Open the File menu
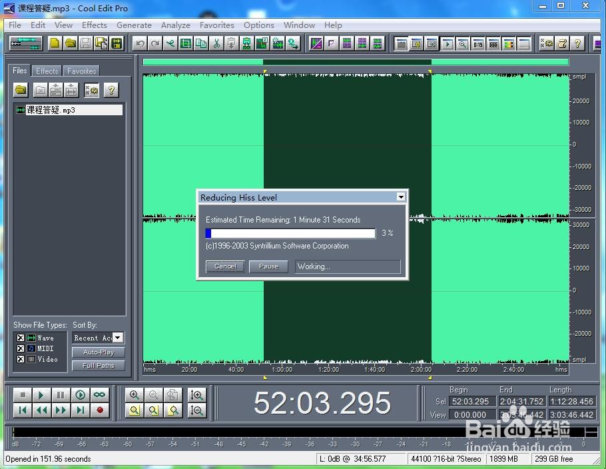 point(15,25)
